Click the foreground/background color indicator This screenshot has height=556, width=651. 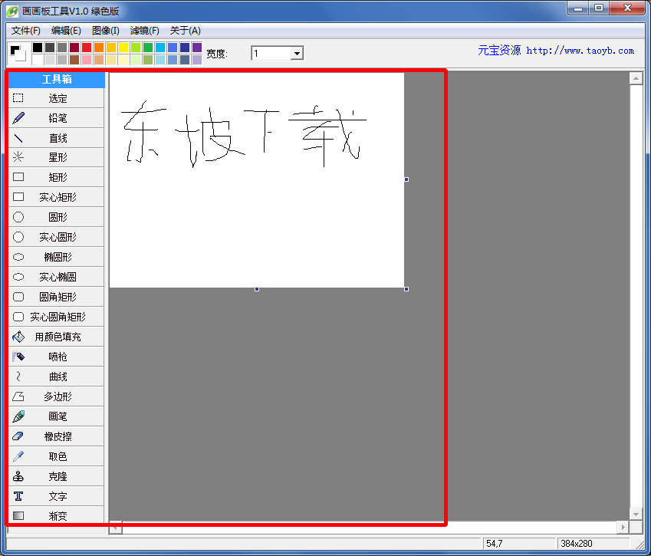click(18, 53)
